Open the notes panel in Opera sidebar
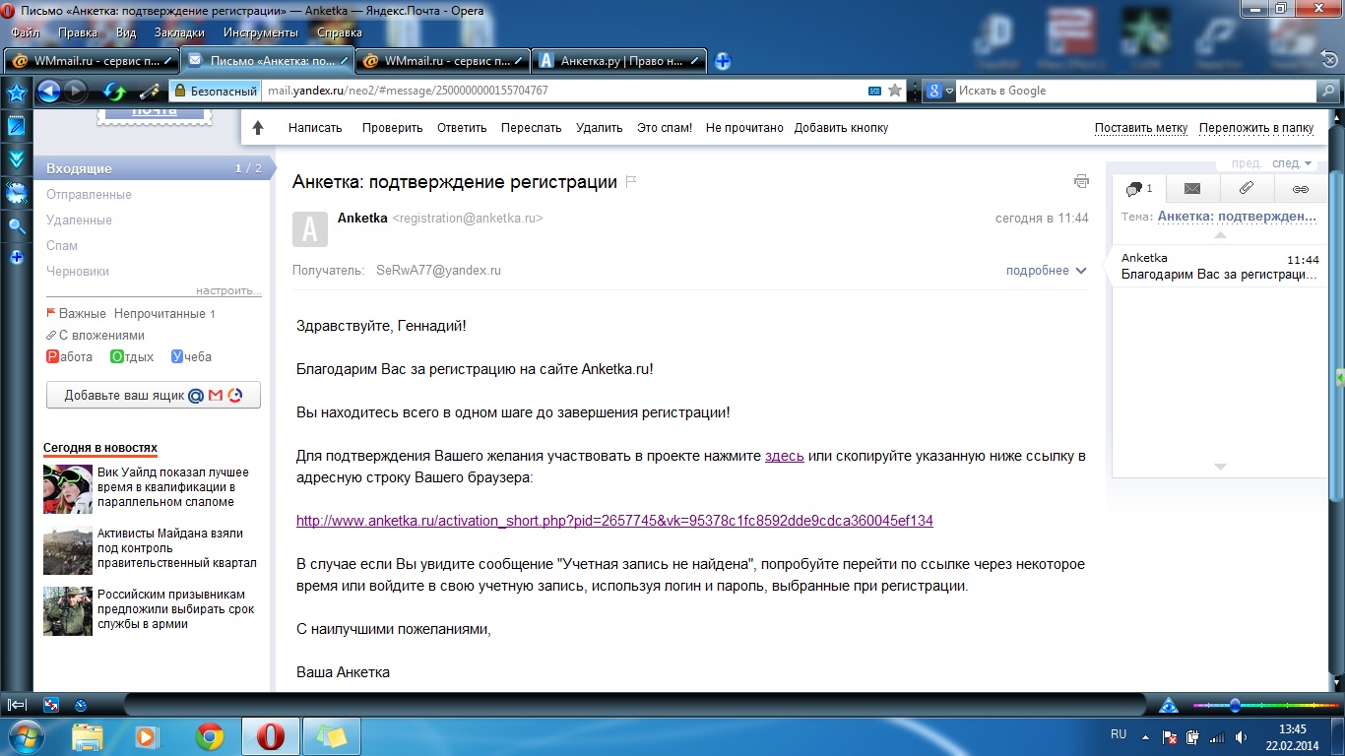Viewport: 1345px width, 756px height. pos(17,126)
